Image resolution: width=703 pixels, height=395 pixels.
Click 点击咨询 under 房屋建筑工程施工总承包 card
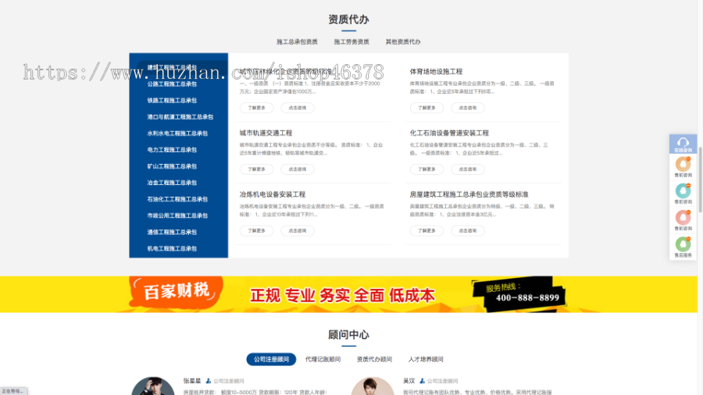tap(468, 230)
